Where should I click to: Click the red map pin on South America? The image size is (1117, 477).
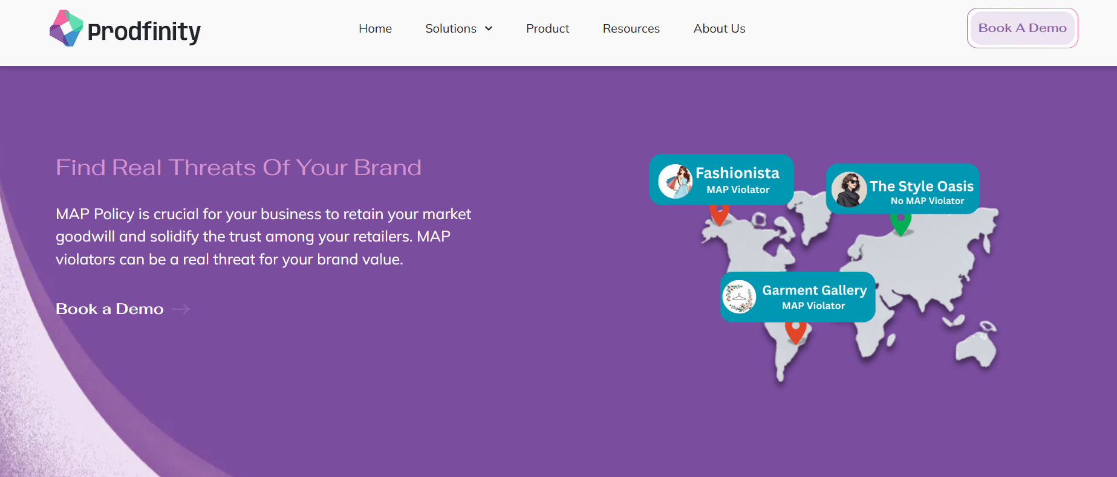[x=795, y=331]
